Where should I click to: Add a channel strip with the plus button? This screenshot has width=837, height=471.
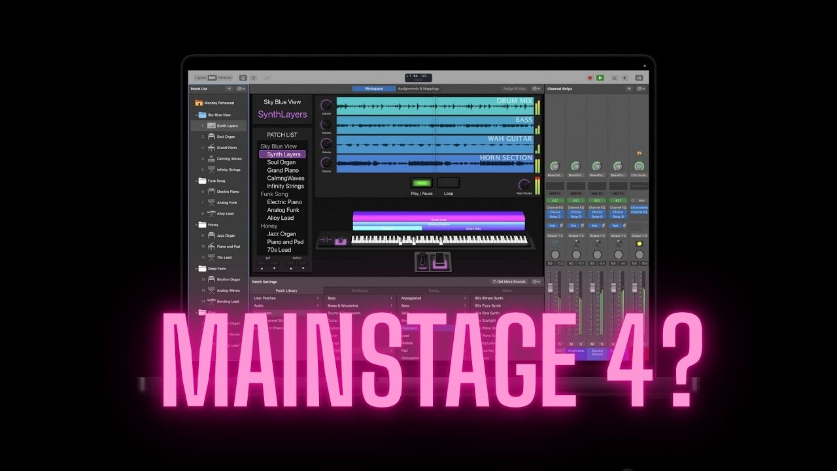coord(629,88)
